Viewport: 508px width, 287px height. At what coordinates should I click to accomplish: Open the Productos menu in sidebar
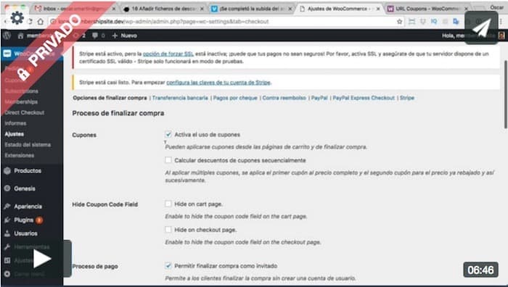(28, 170)
